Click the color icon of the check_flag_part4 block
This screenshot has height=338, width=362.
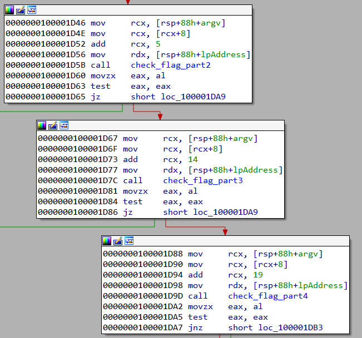[107, 241]
